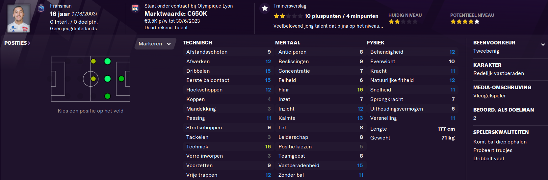The width and height of the screenshot is (548, 180).
Task: Select the upper bright green wing position dot
Action: tap(107, 61)
